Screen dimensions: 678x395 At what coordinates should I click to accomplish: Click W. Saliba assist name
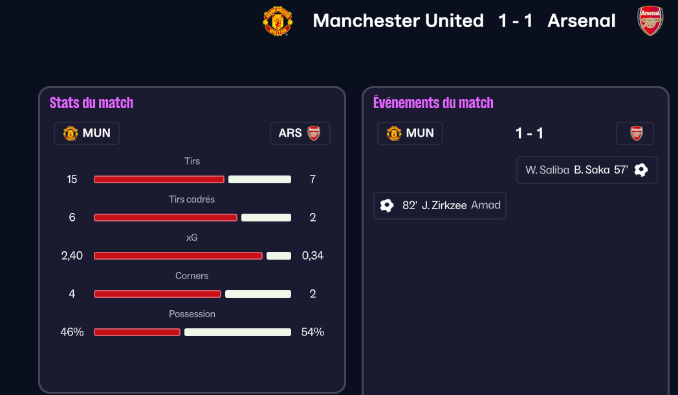[x=547, y=170]
